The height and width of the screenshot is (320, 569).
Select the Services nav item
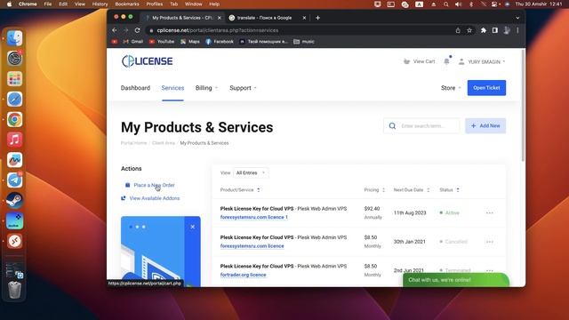click(172, 88)
